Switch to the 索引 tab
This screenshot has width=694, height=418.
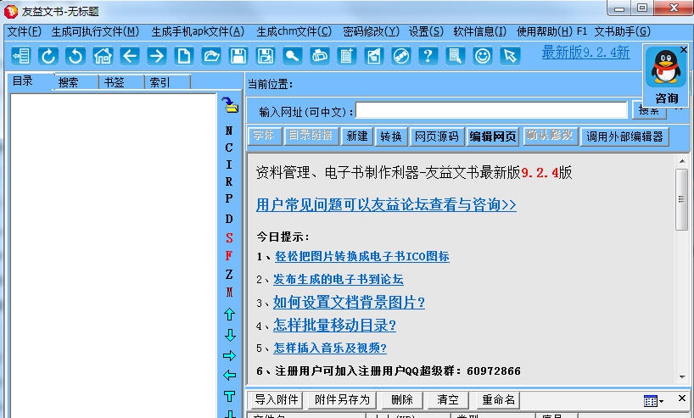click(x=168, y=82)
